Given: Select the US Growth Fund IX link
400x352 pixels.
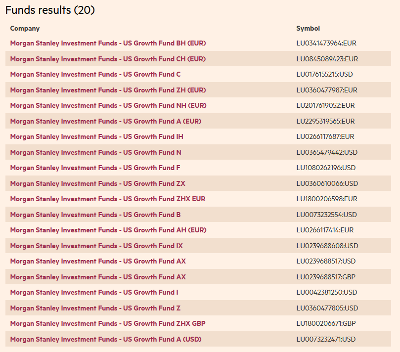Looking at the screenshot, I should tap(96, 246).
